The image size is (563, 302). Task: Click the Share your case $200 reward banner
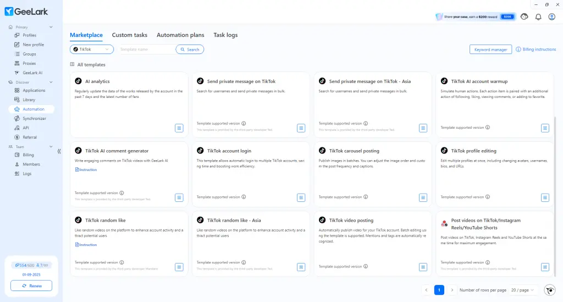click(x=476, y=17)
